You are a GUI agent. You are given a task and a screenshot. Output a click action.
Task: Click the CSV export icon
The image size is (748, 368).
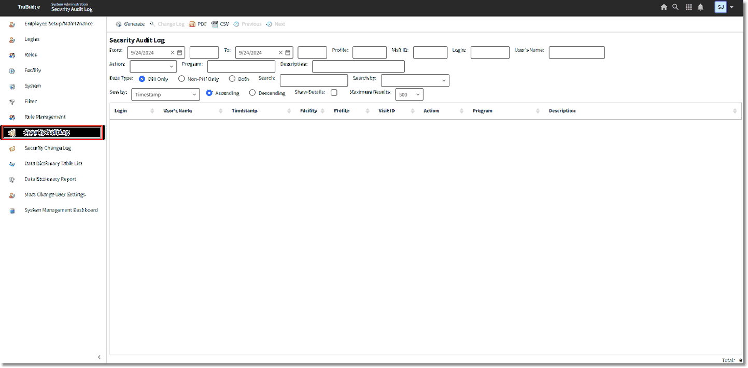[215, 24]
